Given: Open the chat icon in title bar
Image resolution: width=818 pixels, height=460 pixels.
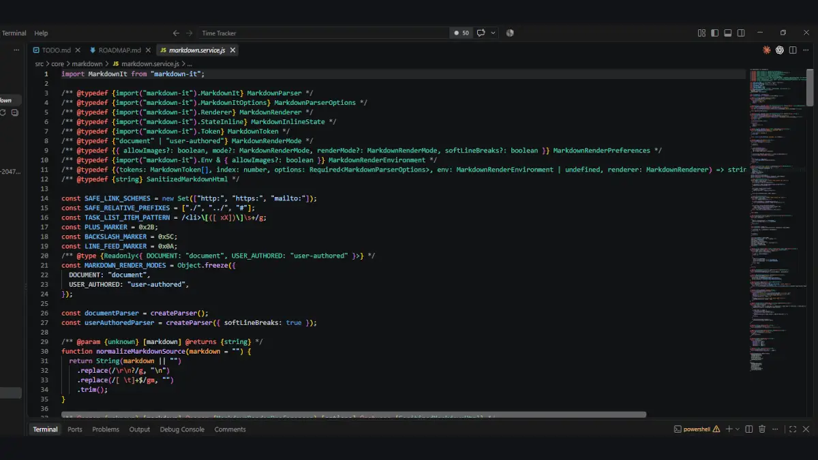Looking at the screenshot, I should [x=481, y=33].
